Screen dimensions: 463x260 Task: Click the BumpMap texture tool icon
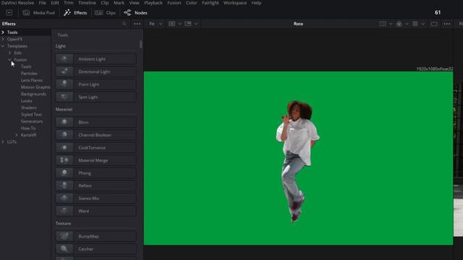tap(64, 236)
